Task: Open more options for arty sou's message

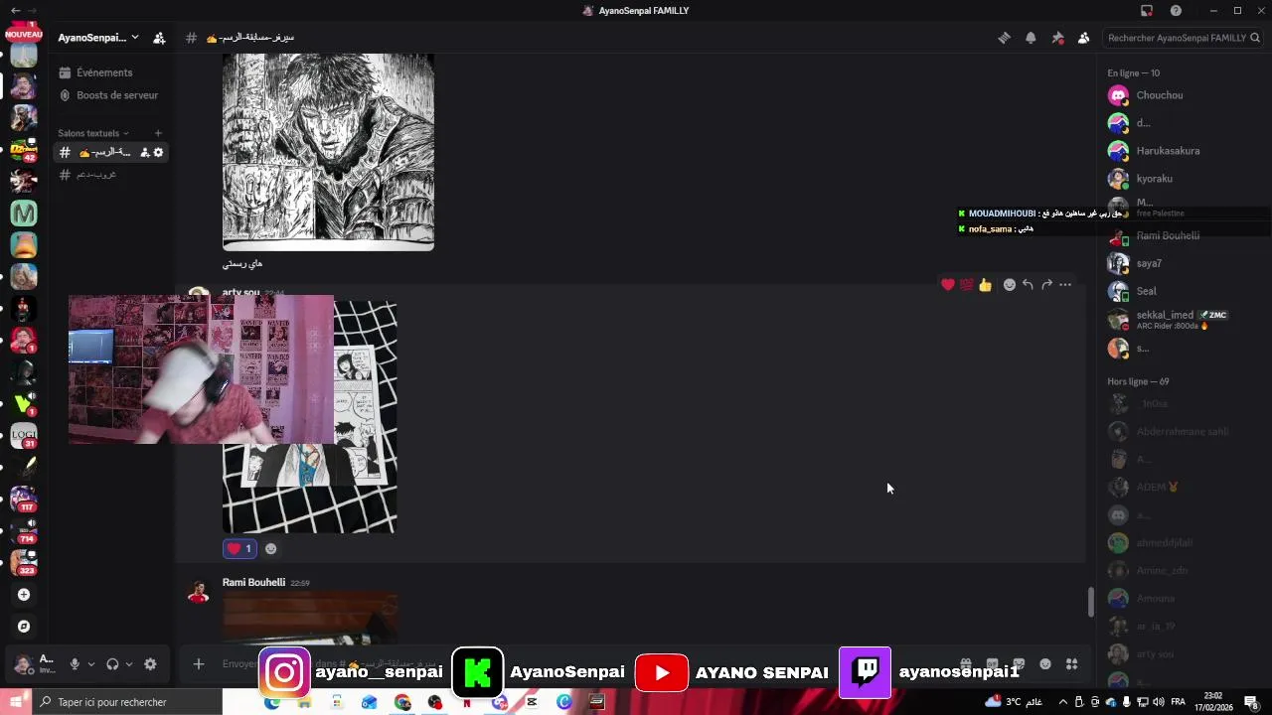Action: (x=1065, y=285)
